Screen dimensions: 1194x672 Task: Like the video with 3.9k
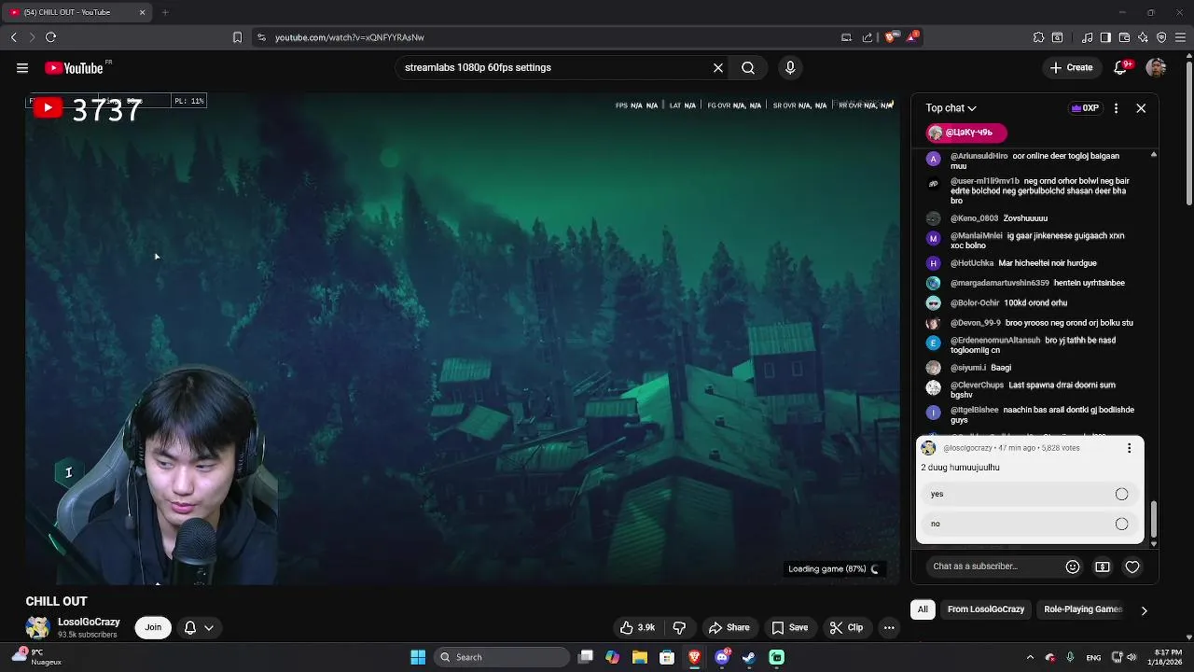pyautogui.click(x=637, y=627)
